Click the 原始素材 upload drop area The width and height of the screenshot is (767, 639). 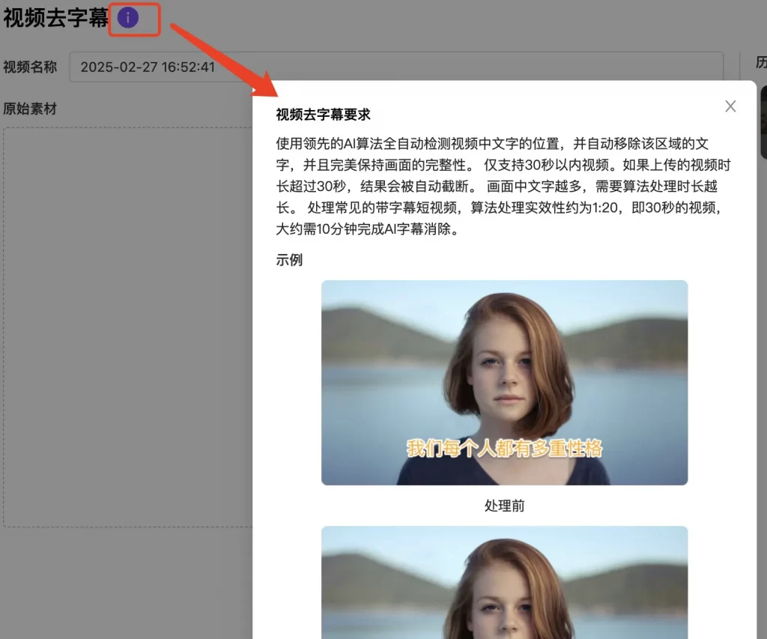pos(128,327)
